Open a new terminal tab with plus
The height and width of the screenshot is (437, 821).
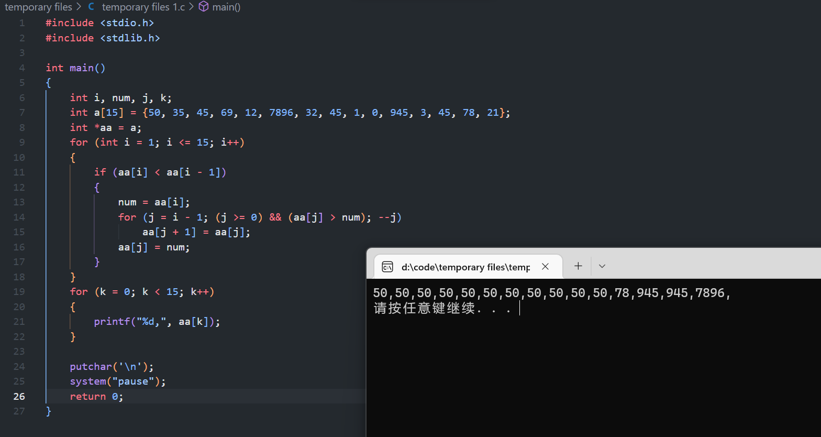point(578,266)
